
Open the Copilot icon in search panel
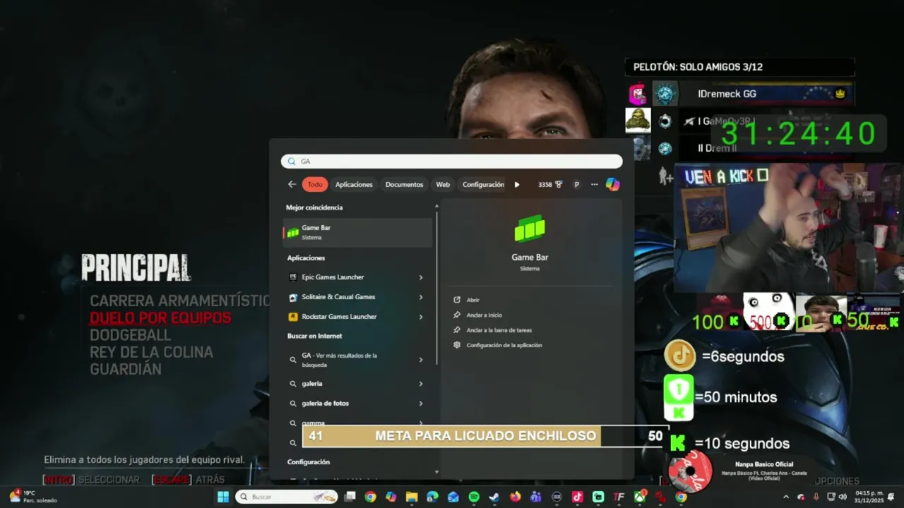613,184
